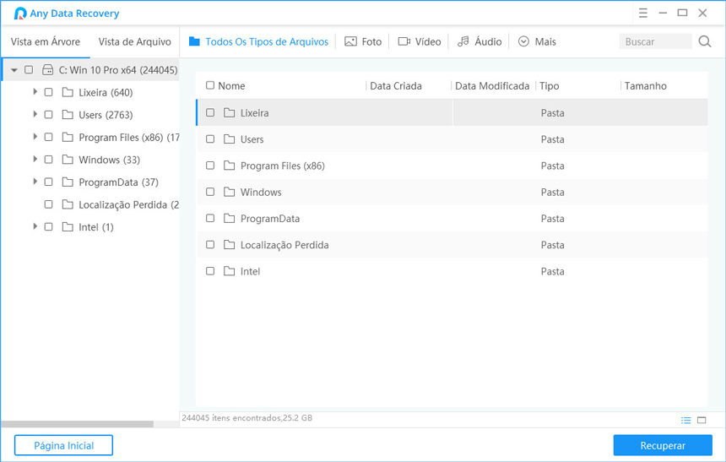This screenshot has width=726, height=462.
Task: Click the Página Inicial button
Action: tap(64, 445)
